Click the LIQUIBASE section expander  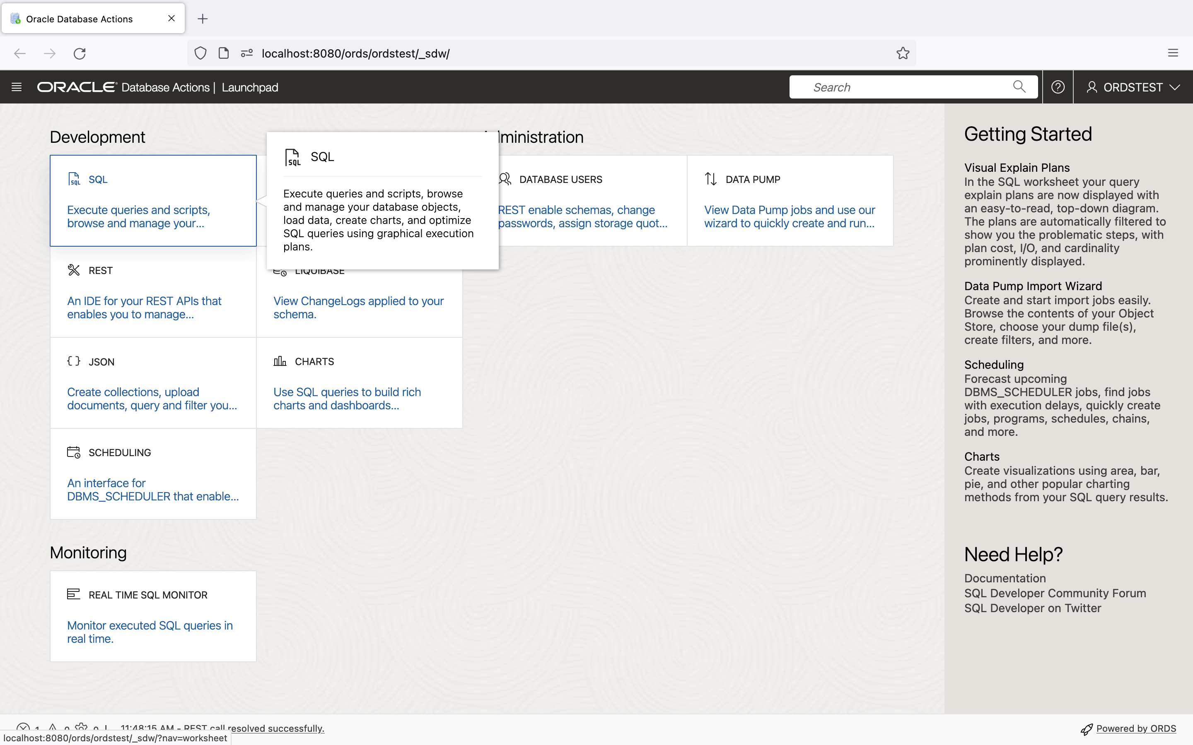coord(319,269)
